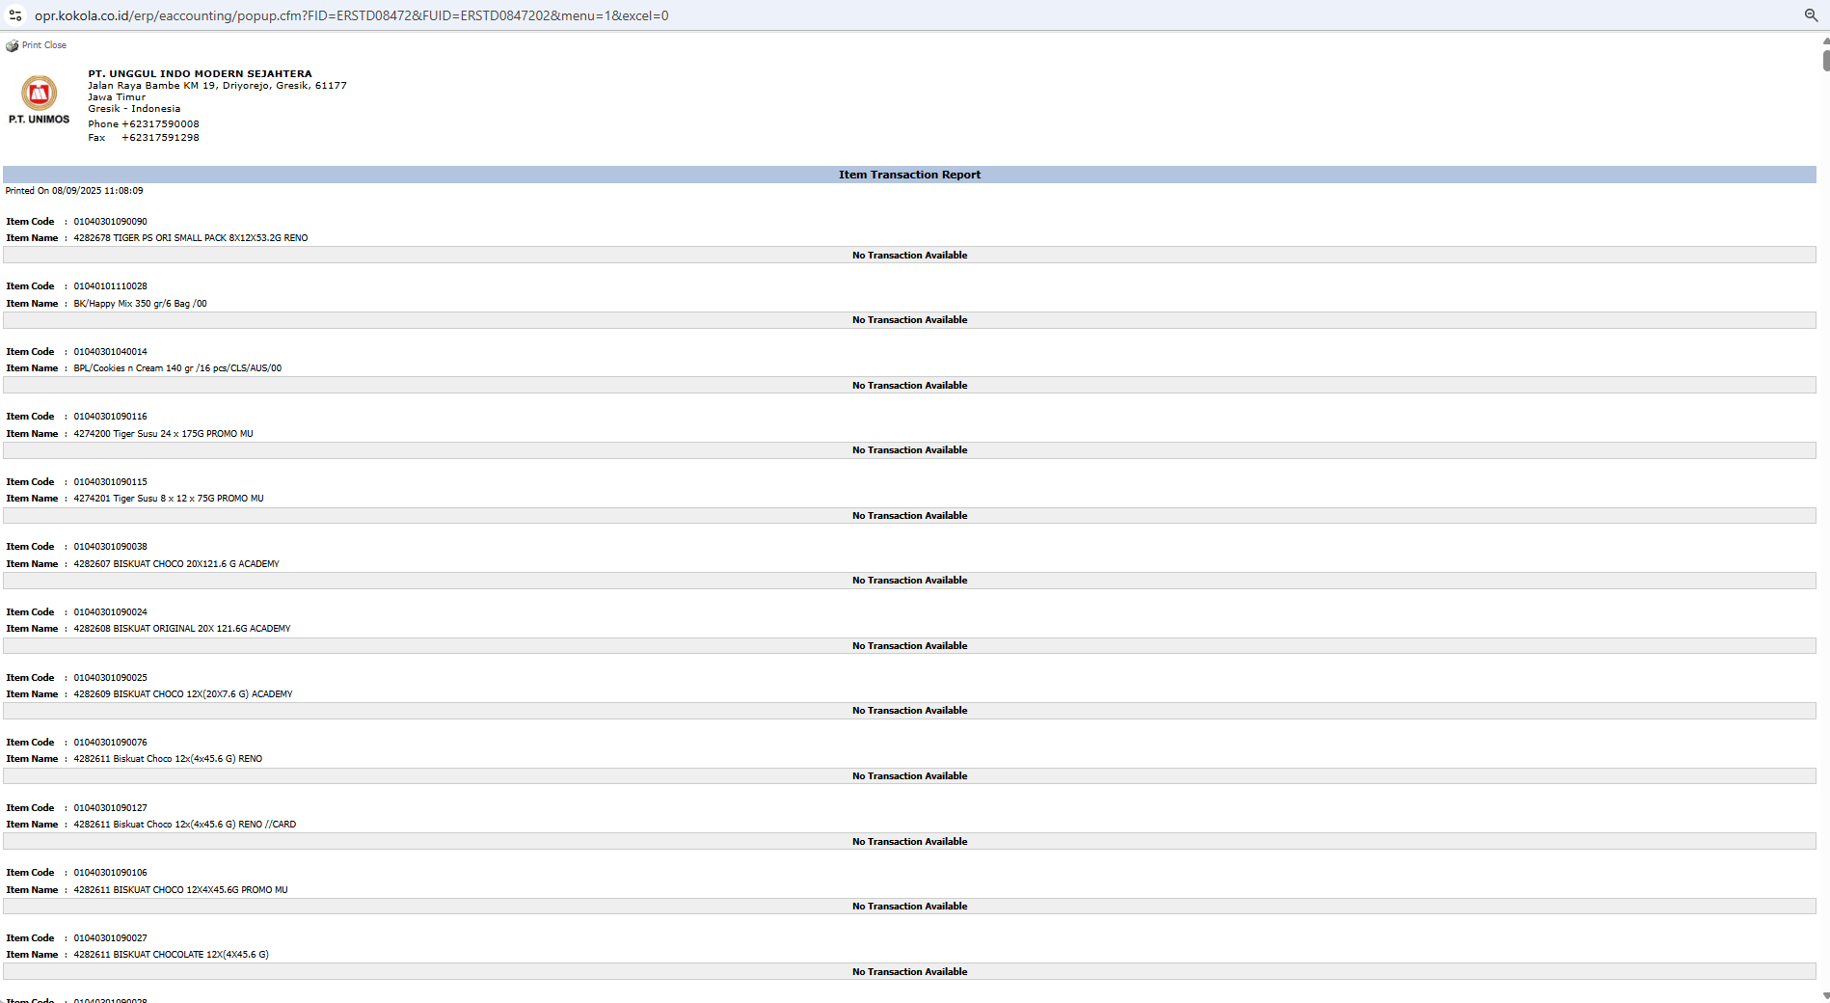This screenshot has height=1003, width=1830.
Task: Click the P.T. UNIMOS company logo
Action: (40, 99)
